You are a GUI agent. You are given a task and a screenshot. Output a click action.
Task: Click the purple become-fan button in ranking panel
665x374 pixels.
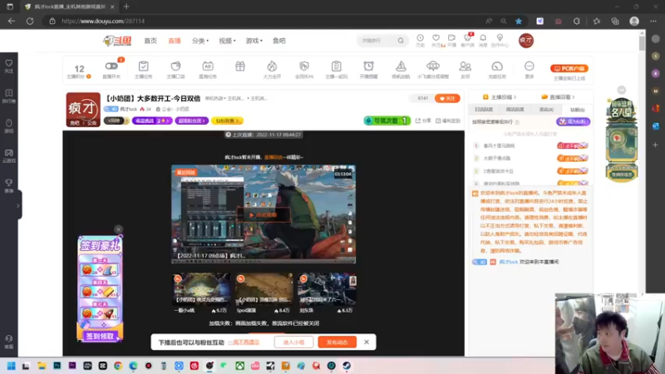[x=573, y=121]
